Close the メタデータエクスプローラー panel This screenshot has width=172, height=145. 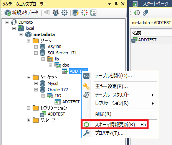122,4
